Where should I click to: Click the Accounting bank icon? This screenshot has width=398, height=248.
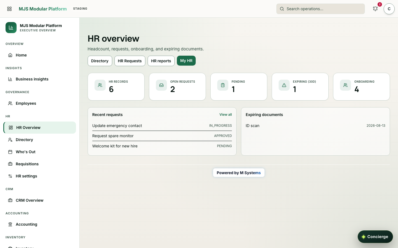[10, 224]
